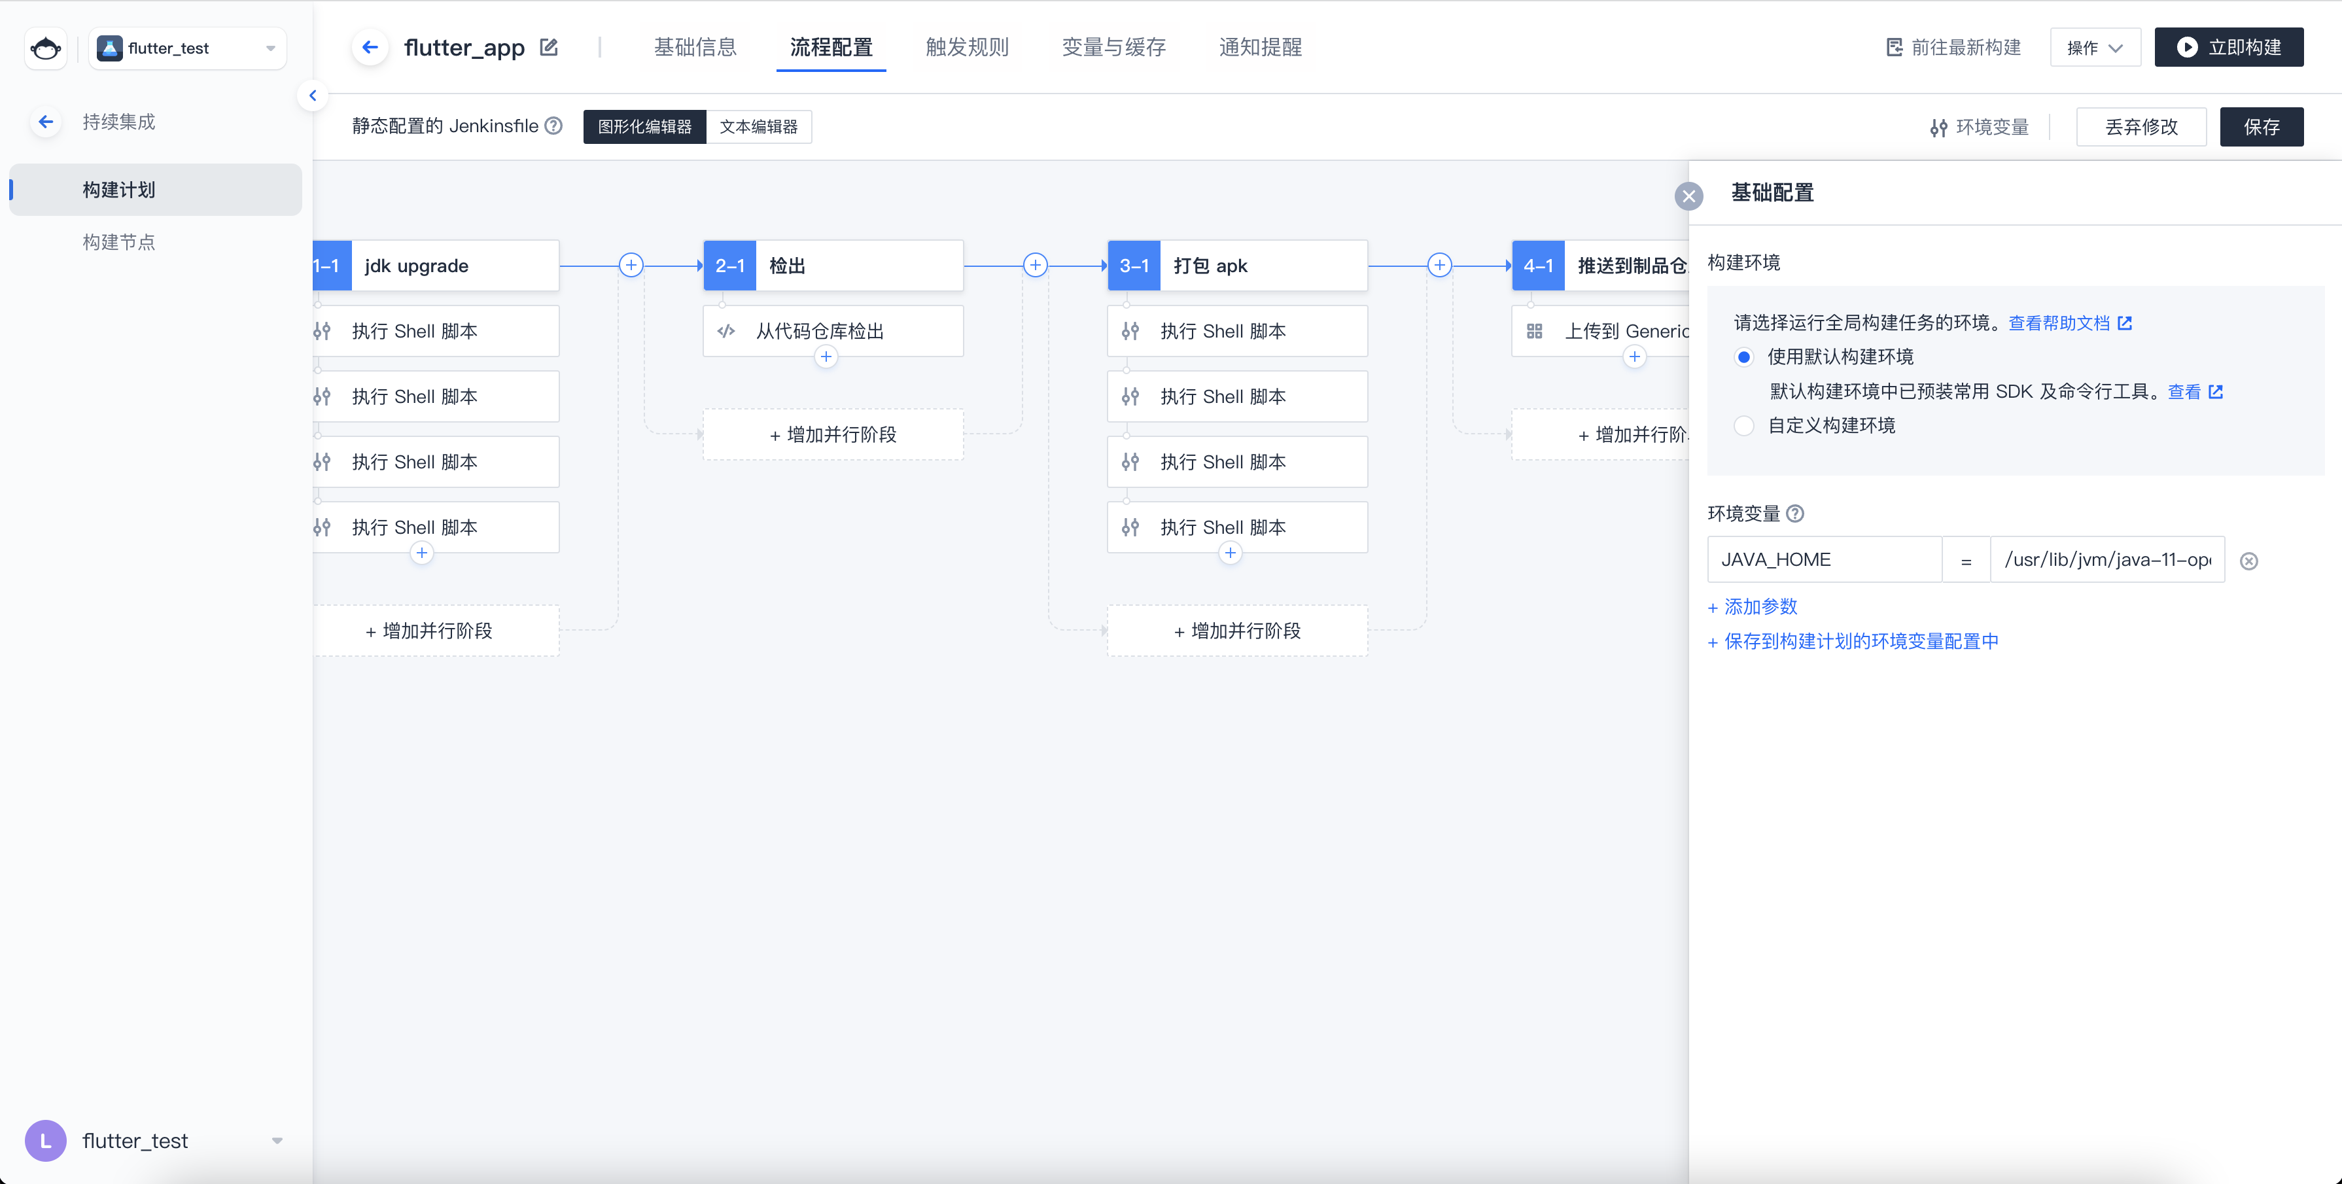
Task: Edit the flutter_app name with pencil icon
Action: click(x=548, y=47)
